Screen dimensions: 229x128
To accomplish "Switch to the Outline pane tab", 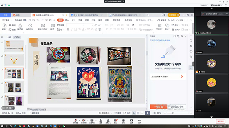I will tap(9, 37).
